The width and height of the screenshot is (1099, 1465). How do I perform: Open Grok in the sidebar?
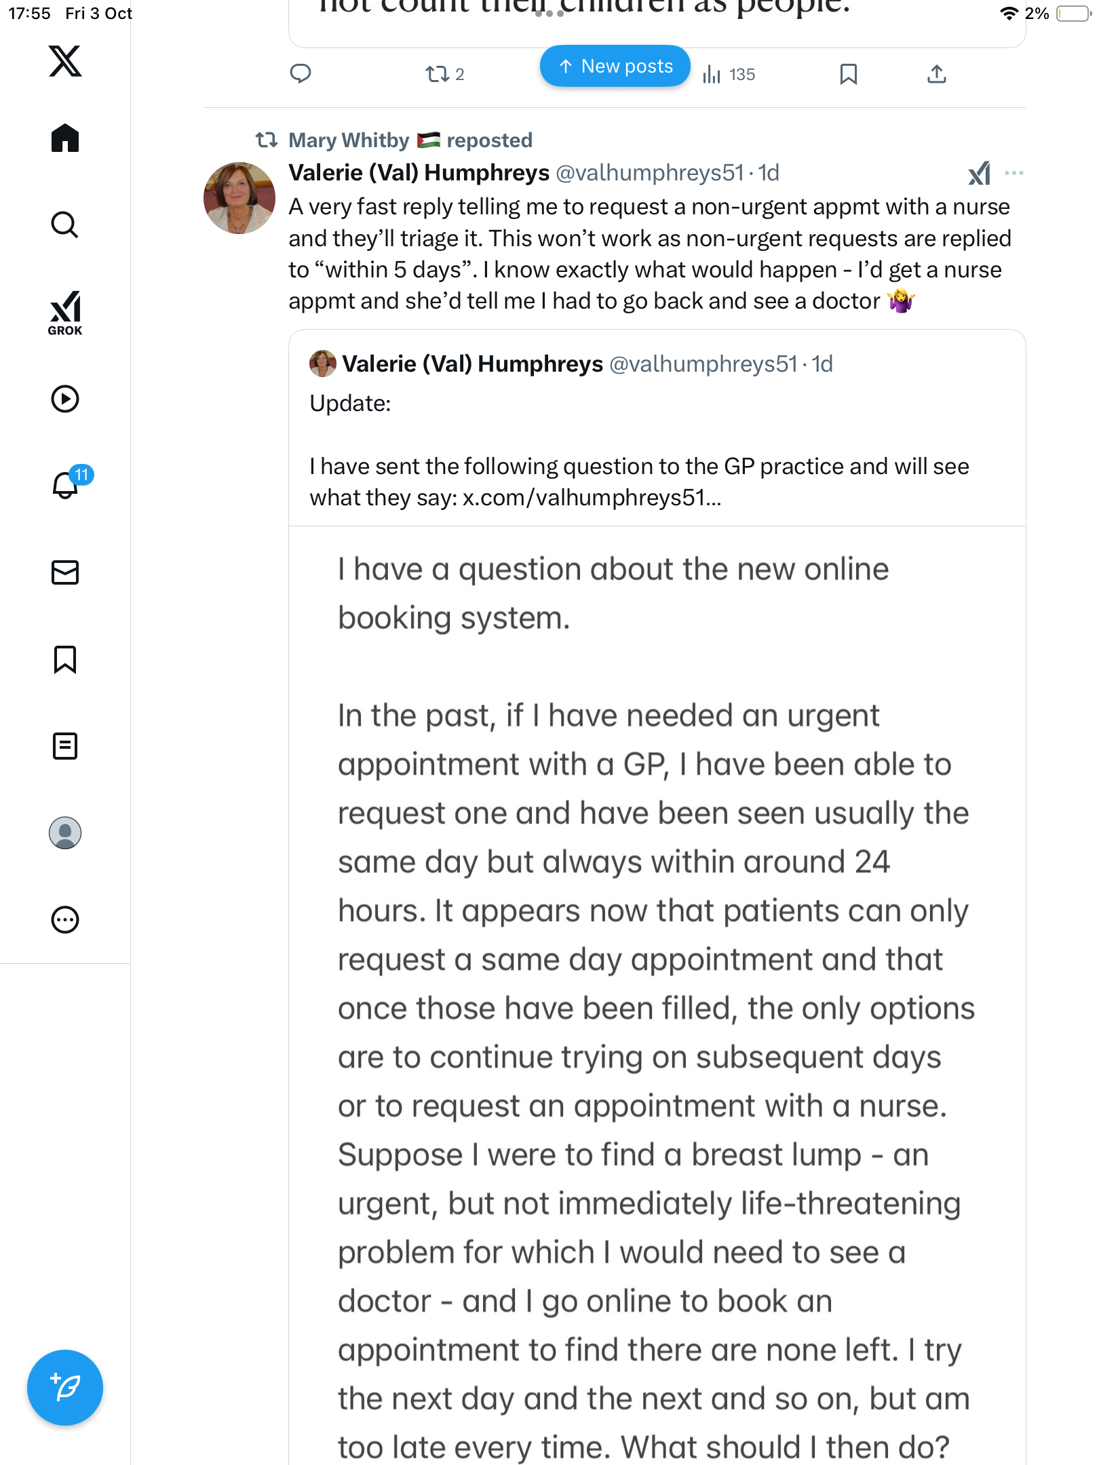[x=65, y=313]
